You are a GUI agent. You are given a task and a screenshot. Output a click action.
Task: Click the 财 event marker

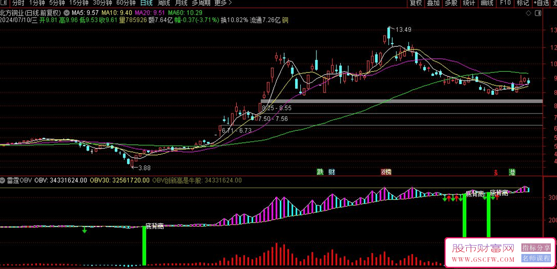(x=332, y=172)
